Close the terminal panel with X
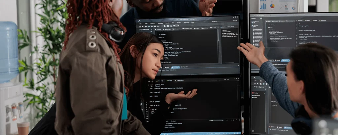338x135 pixels. [x=239, y=120]
